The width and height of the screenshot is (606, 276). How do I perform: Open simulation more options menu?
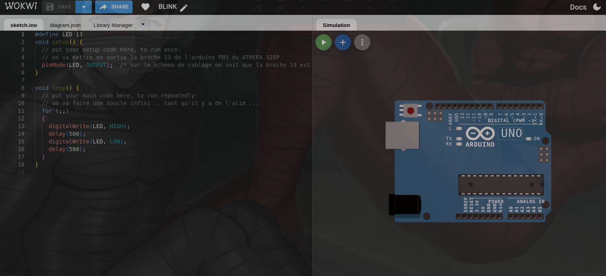tap(362, 42)
